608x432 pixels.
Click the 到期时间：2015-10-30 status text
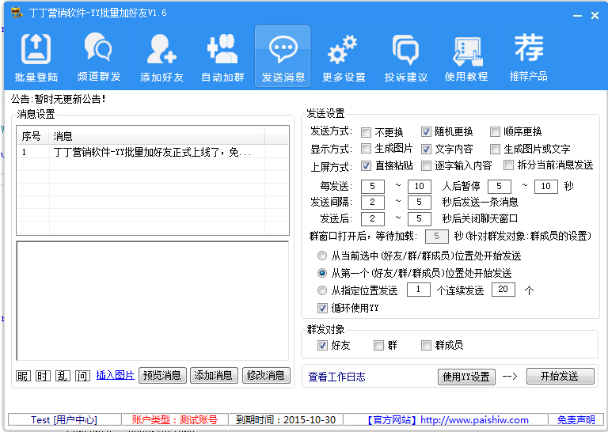click(x=286, y=420)
